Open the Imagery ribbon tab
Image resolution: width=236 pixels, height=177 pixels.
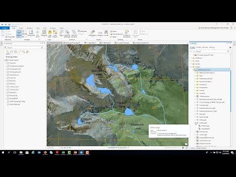[53, 28]
